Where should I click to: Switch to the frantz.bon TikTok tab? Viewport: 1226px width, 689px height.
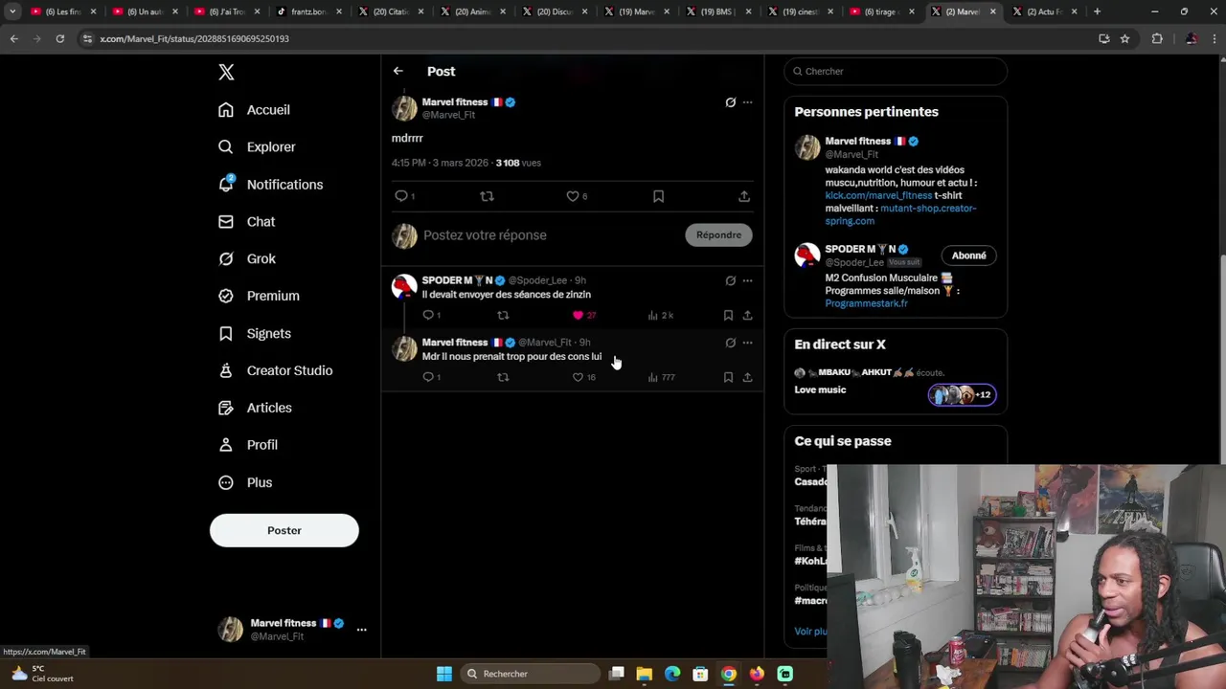308,11
